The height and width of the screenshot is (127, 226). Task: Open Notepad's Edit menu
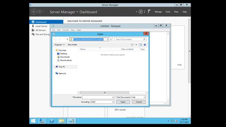(59, 30)
